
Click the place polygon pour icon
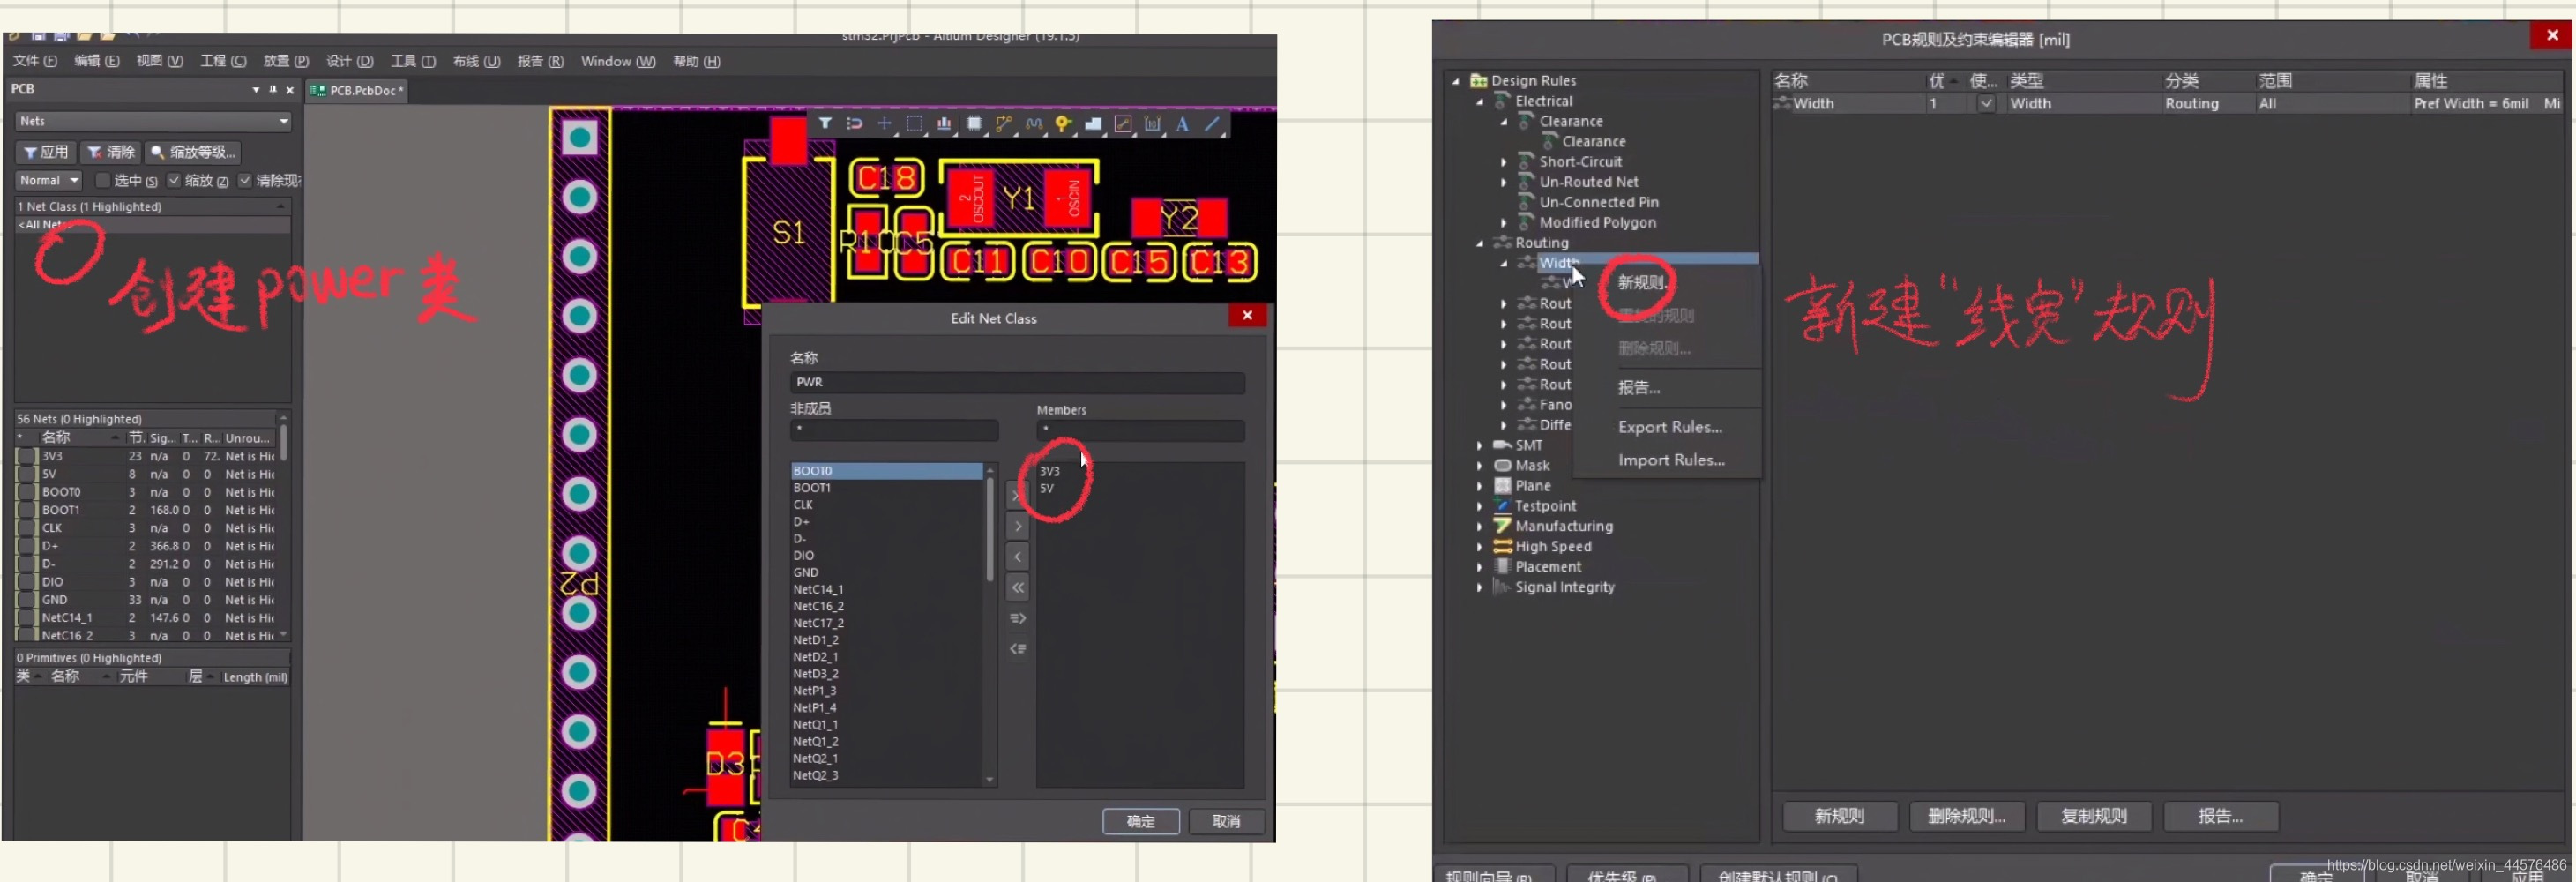(1093, 124)
